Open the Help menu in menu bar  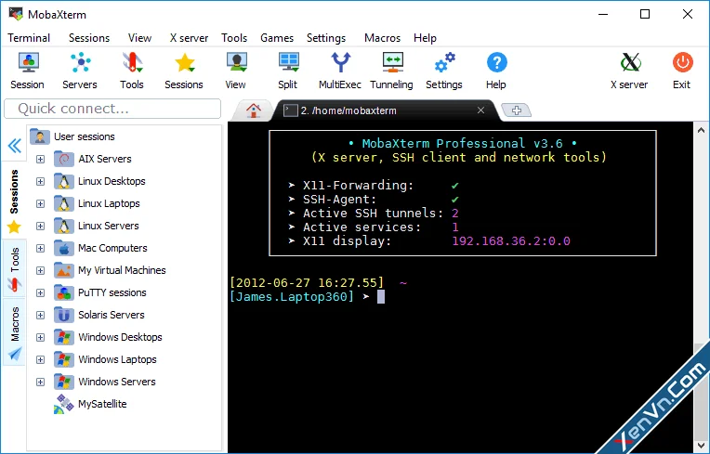click(425, 38)
